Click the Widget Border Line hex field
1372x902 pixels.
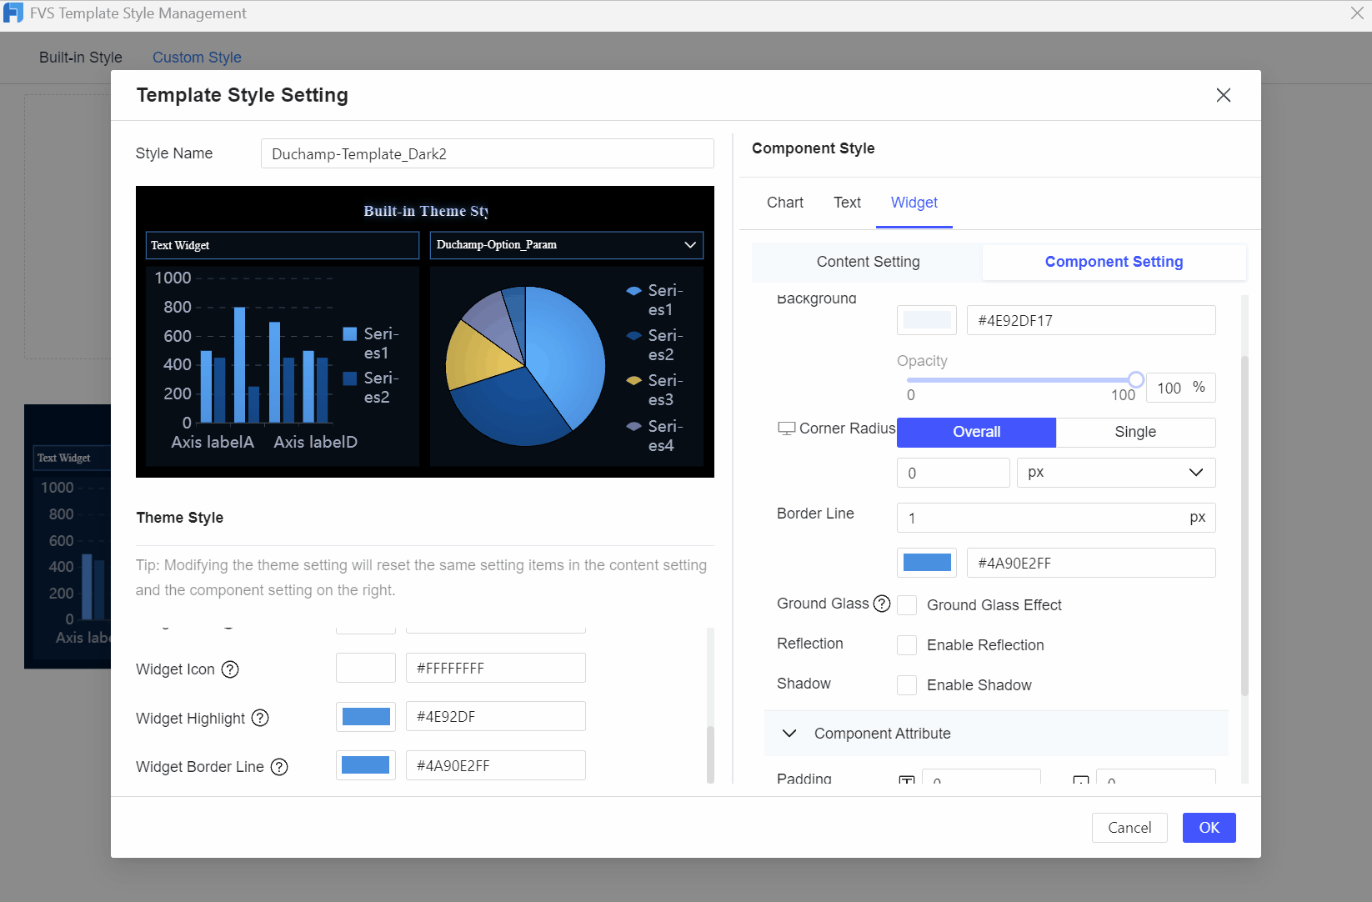(496, 765)
